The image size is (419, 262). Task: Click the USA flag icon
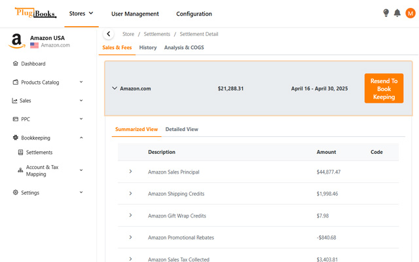34,45
